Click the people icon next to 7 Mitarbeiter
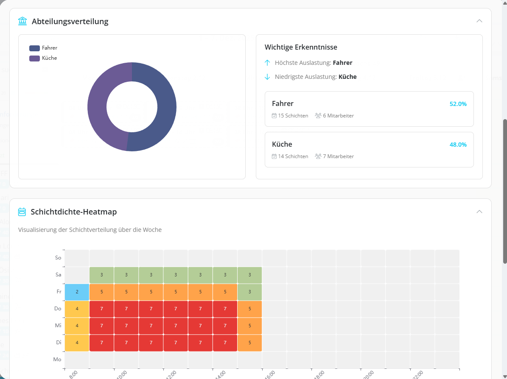Viewport: 507px width, 379px height. tap(318, 156)
